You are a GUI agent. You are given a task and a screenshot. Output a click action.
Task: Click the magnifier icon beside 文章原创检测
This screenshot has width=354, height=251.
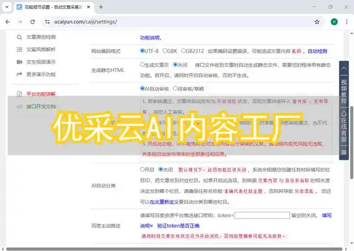[19, 37]
